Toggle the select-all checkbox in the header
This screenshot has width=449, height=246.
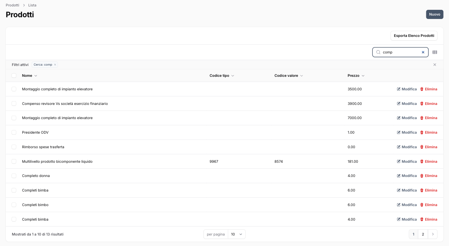pos(14,76)
